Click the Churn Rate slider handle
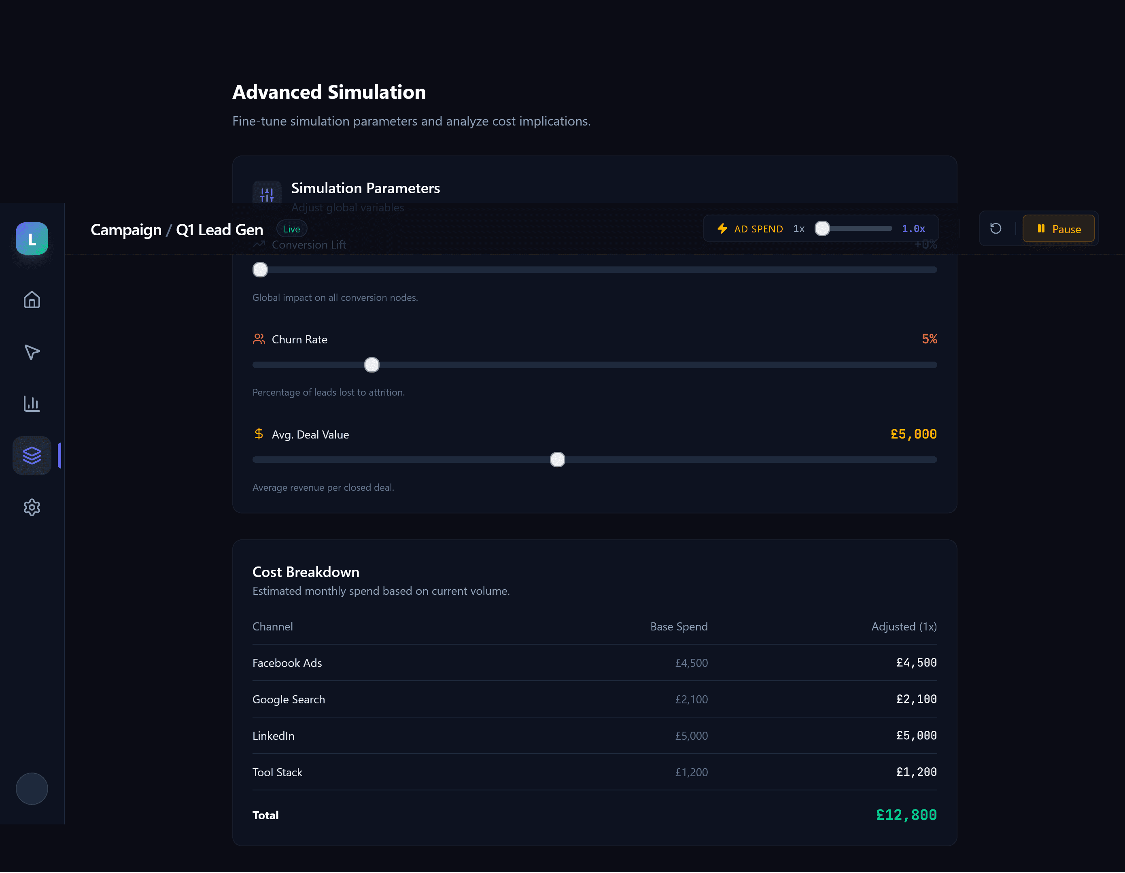The width and height of the screenshot is (1125, 873). pyautogui.click(x=372, y=365)
